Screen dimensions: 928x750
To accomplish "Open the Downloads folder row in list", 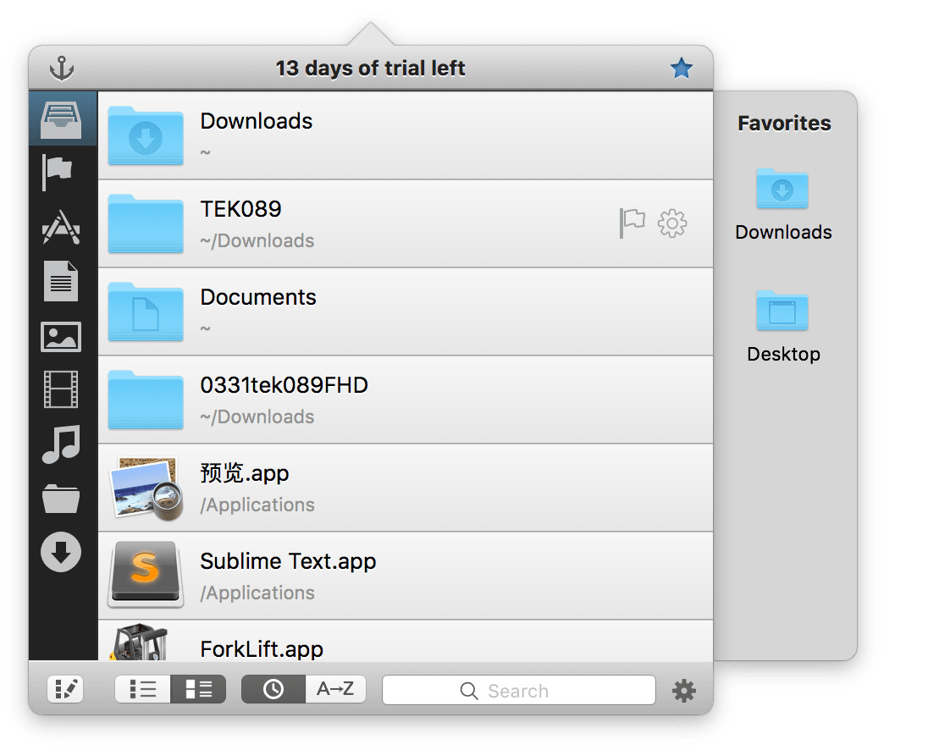I will click(406, 135).
